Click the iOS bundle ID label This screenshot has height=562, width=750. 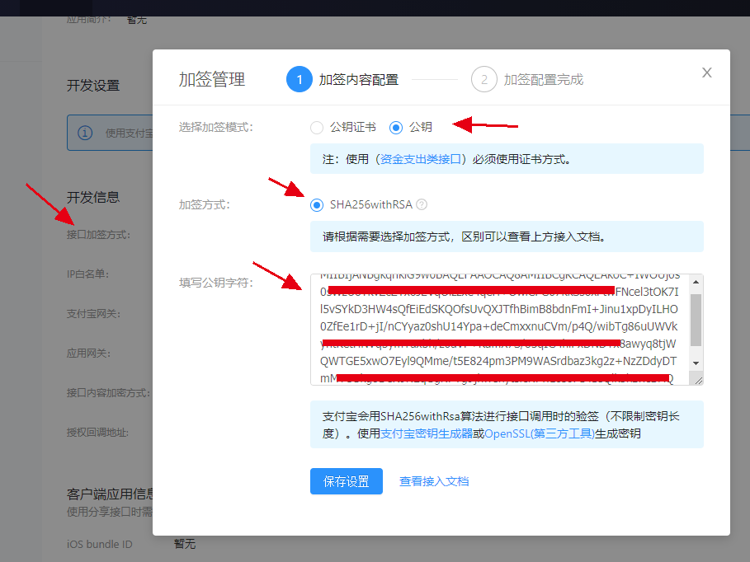(x=100, y=544)
